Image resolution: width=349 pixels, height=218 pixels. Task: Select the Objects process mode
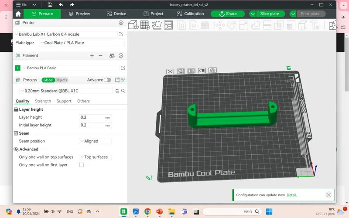(61, 80)
